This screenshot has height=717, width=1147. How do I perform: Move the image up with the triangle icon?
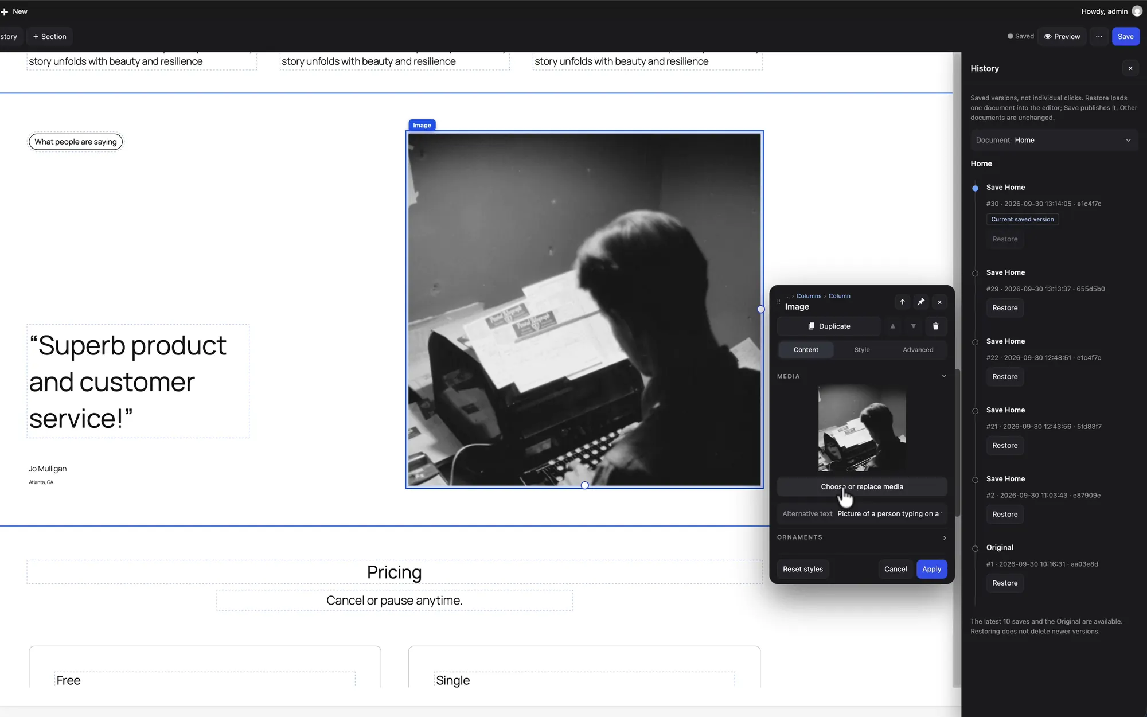tap(892, 326)
